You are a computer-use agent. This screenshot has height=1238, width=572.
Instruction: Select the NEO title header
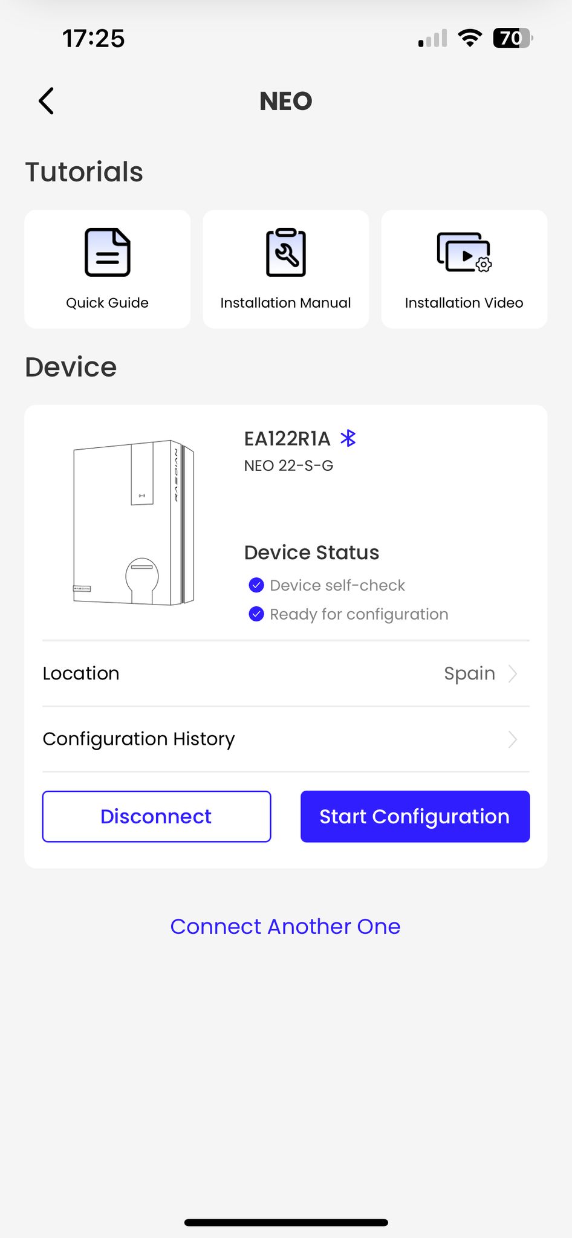[x=285, y=101]
